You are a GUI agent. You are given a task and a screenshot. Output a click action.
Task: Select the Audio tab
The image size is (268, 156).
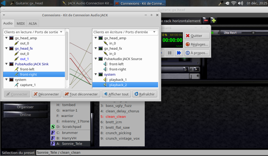(8, 23)
